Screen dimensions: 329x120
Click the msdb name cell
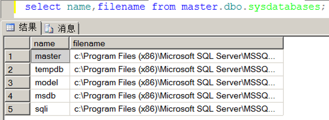(x=50, y=96)
